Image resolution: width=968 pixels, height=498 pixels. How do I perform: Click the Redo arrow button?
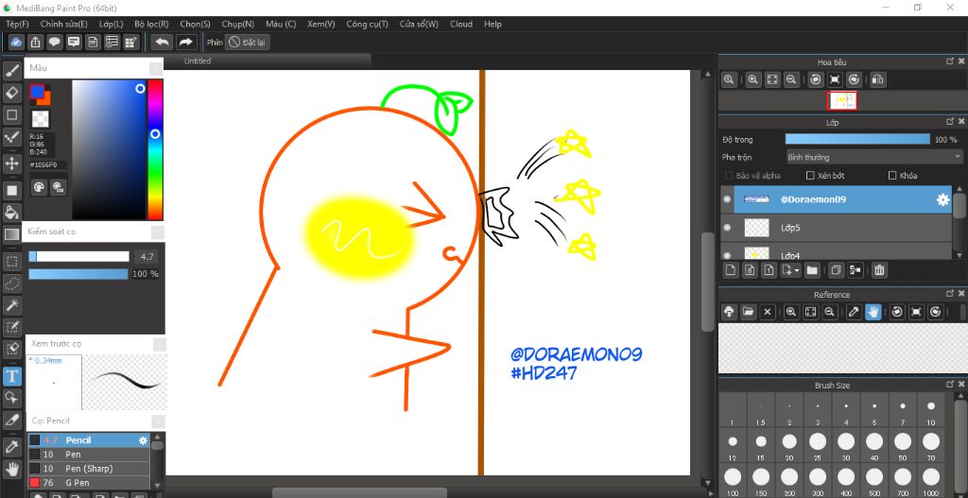184,42
